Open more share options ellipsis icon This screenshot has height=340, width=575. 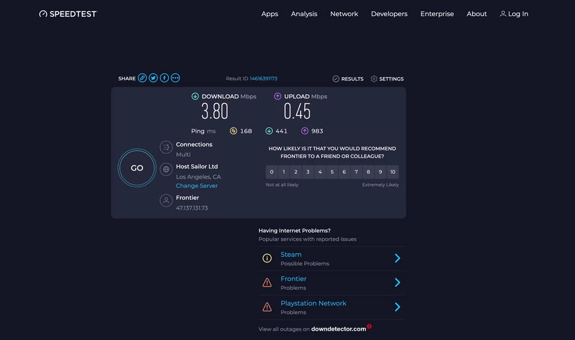[175, 78]
